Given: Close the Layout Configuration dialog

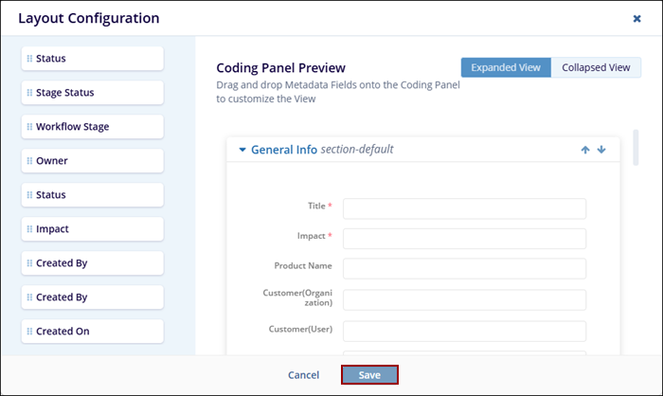Looking at the screenshot, I should [636, 18].
